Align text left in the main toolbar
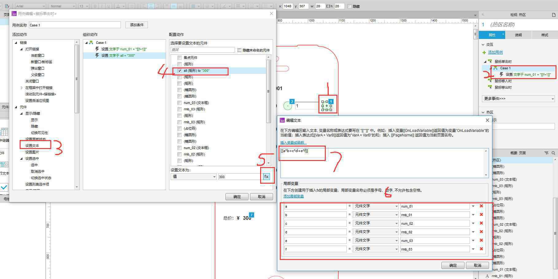Viewport: 558px width, 279px height. [144, 6]
